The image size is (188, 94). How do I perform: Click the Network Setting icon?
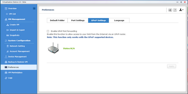pyautogui.click(x=8, y=46)
